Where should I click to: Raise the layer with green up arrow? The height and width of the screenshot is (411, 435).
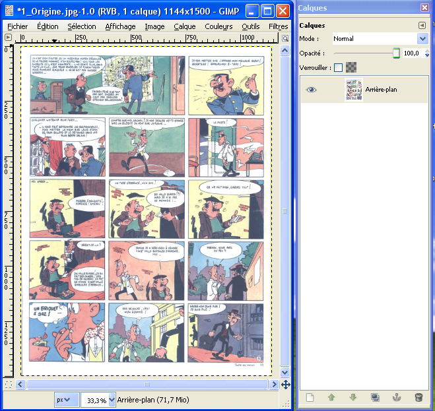pyautogui.click(x=331, y=397)
